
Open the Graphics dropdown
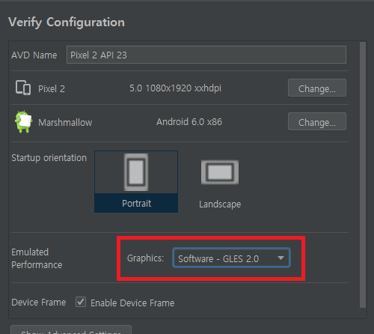(231, 258)
